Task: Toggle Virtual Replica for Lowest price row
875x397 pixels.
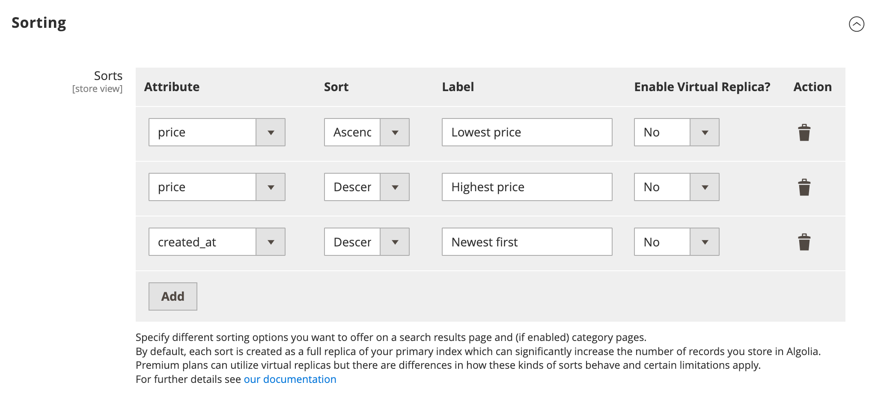Action: tap(676, 132)
